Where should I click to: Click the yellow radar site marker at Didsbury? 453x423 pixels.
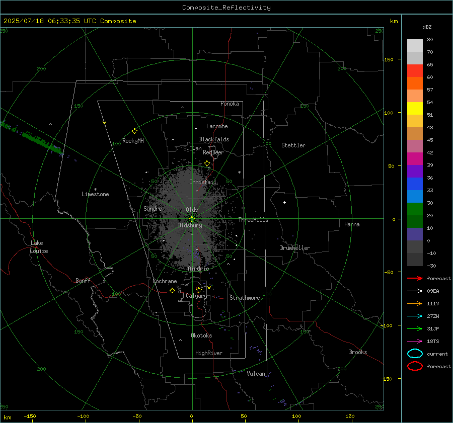click(192, 219)
